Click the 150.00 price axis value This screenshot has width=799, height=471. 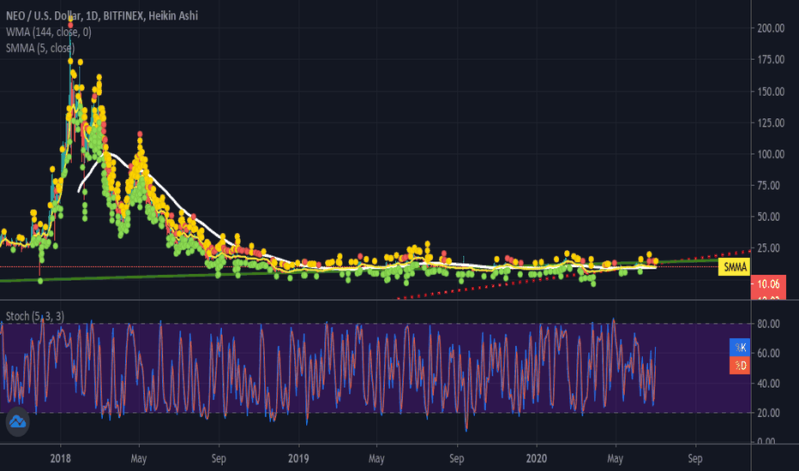pyautogui.click(x=771, y=92)
